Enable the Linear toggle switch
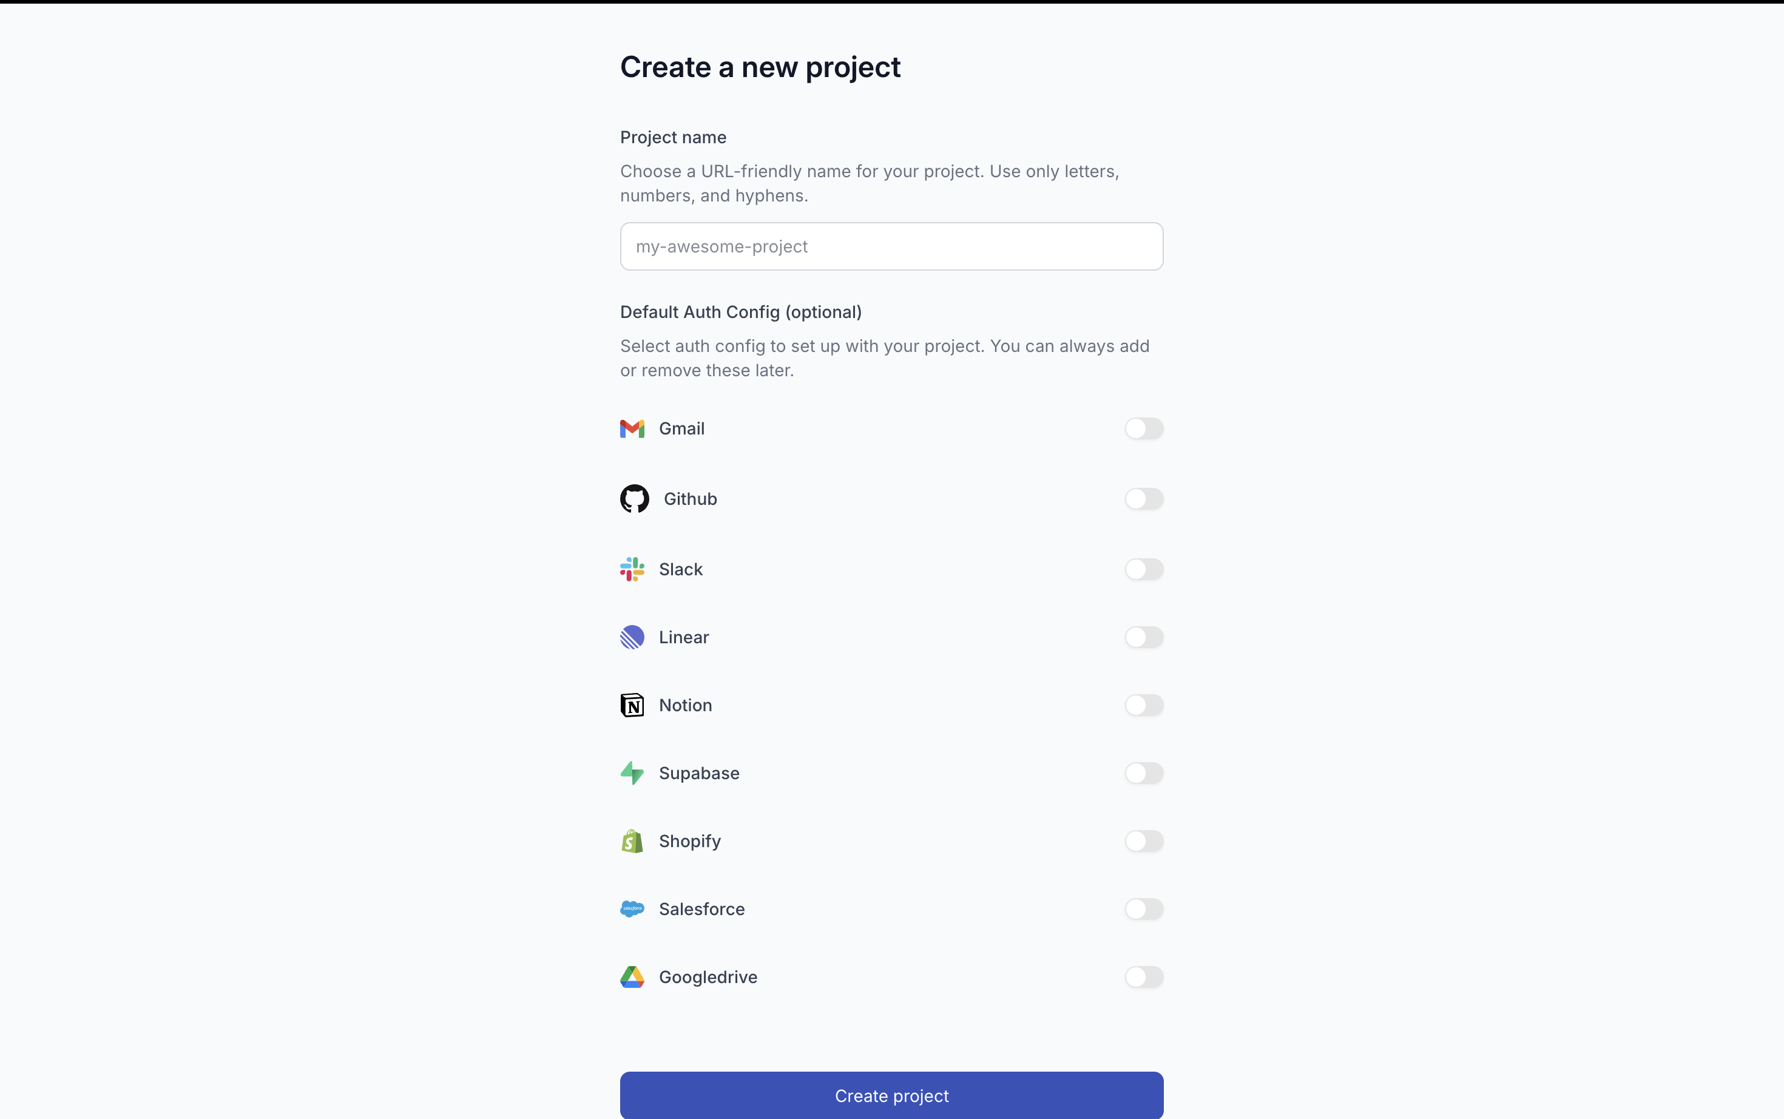The height and width of the screenshot is (1119, 1784). pos(1143,637)
